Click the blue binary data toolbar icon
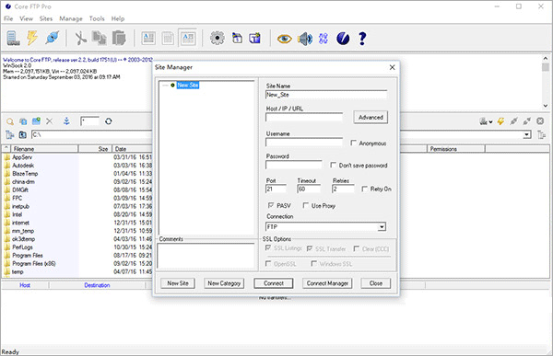The width and height of the screenshot is (553, 356). [x=324, y=39]
